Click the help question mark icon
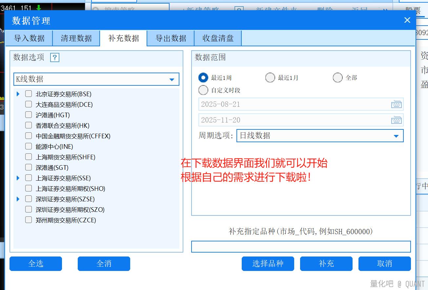This screenshot has height=290, width=428. click(54, 57)
